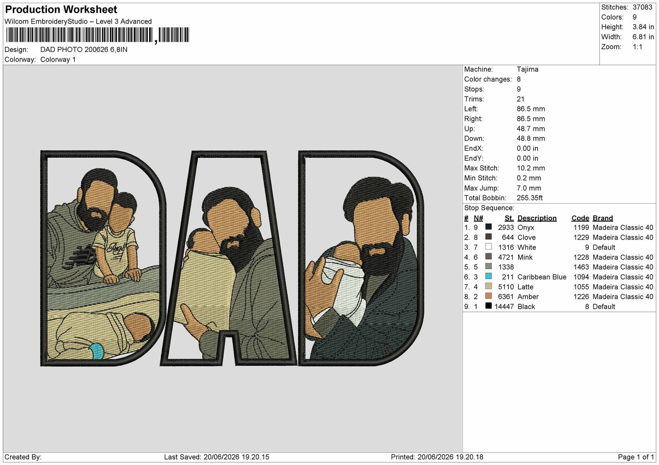The image size is (659, 465).
Task: Click the first D letter in the design
Action: pyautogui.click(x=103, y=258)
